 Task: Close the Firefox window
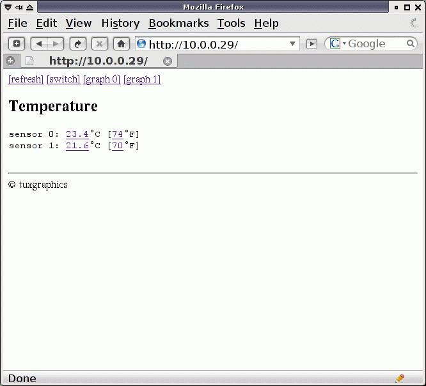click(x=418, y=8)
